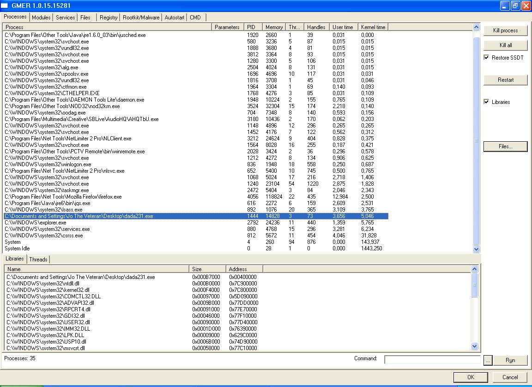Open the CMD tab
Viewport: 532px width, 387px height.
pyautogui.click(x=195, y=17)
